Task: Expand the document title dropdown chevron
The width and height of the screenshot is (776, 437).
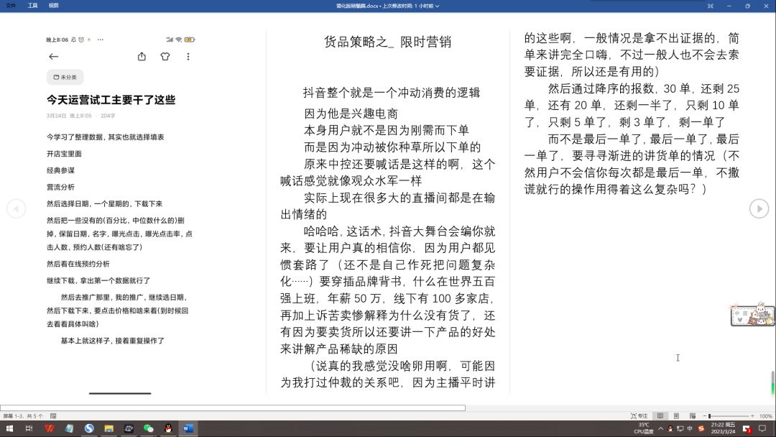Action: click(438, 6)
